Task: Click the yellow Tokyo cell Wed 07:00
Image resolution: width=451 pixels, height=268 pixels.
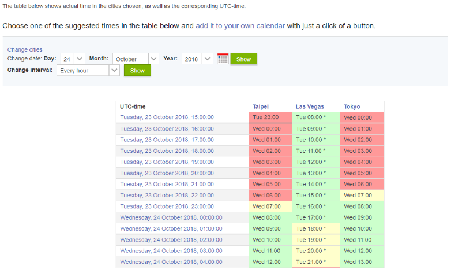Action: tap(362, 195)
